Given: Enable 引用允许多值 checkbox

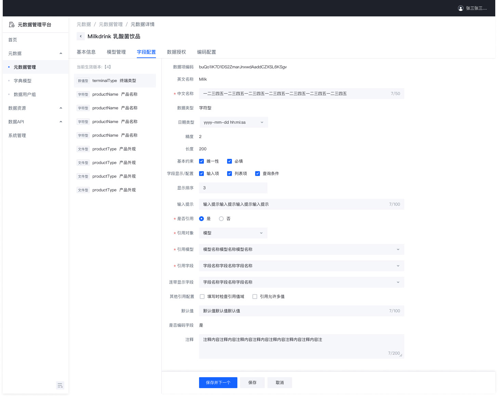Looking at the screenshot, I should pos(255,297).
